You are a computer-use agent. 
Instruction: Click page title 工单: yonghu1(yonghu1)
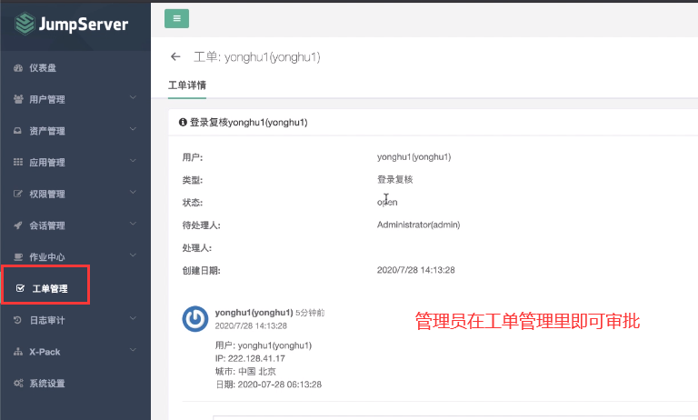click(x=257, y=57)
